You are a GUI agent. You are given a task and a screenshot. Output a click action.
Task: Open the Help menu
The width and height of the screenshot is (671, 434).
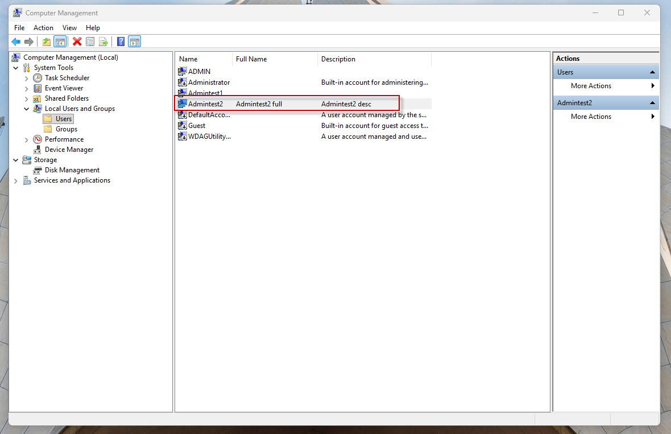point(93,28)
